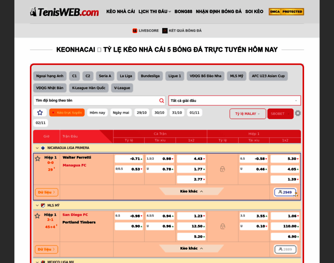Click the 2889 viewers button

pos(285,249)
